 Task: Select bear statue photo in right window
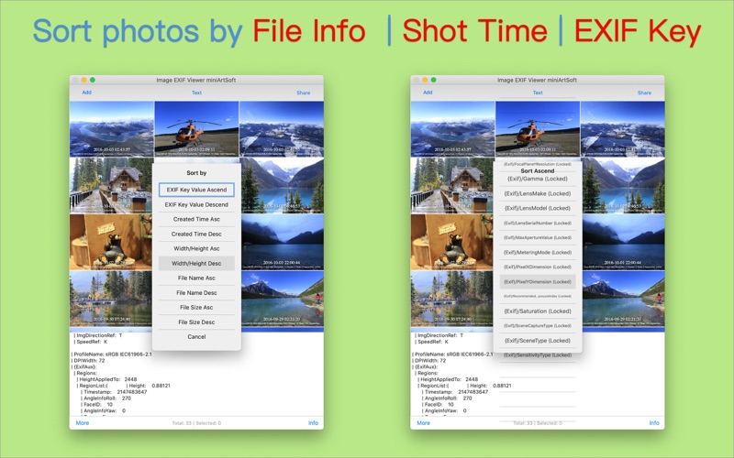click(x=451, y=242)
